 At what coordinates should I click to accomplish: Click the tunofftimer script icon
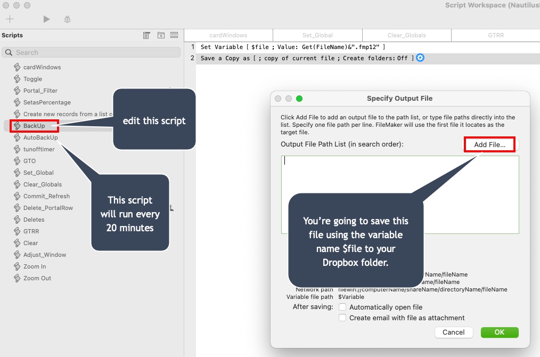tap(17, 149)
